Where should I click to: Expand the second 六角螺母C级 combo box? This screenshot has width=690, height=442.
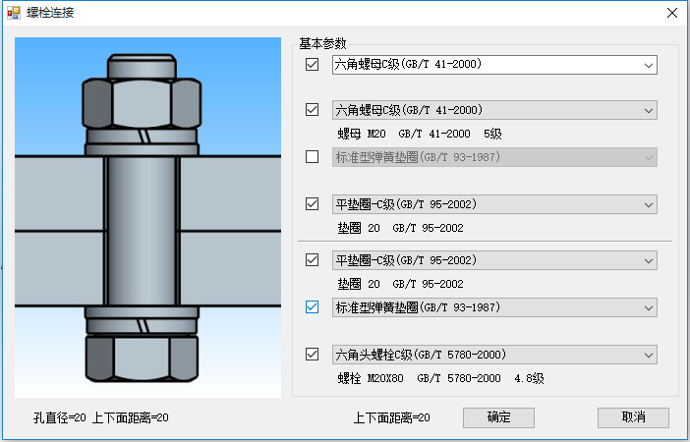pos(494,110)
